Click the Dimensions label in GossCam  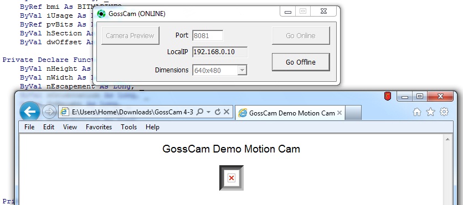tap(172, 70)
